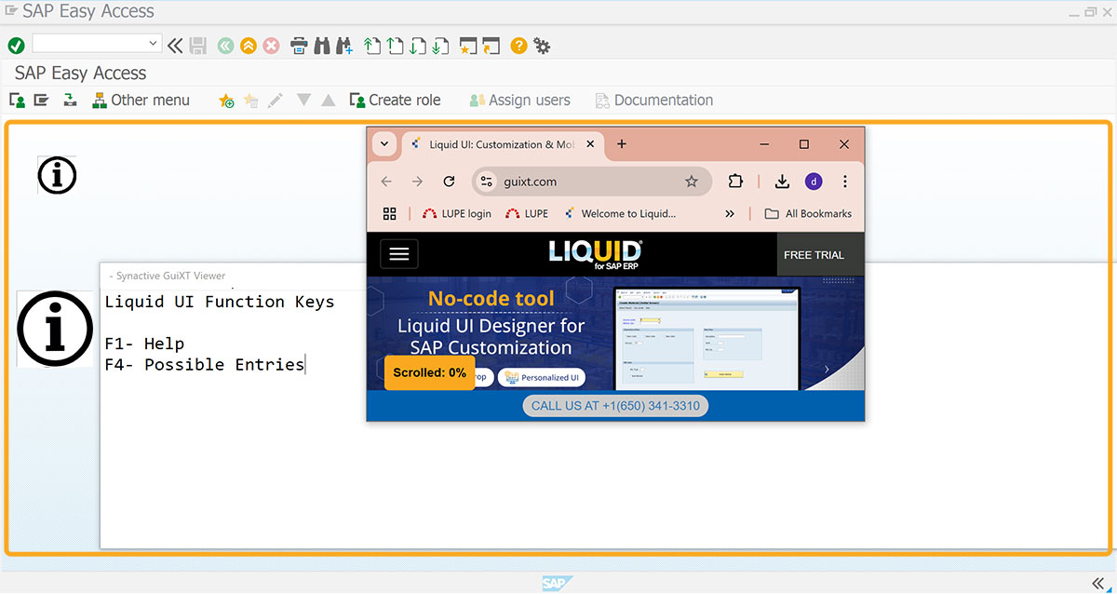Screen dimensions: 1117x594
Task: Click the Save diskette icon
Action: click(x=197, y=45)
